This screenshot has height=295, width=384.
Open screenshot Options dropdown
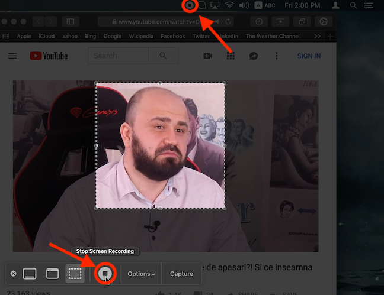141,274
